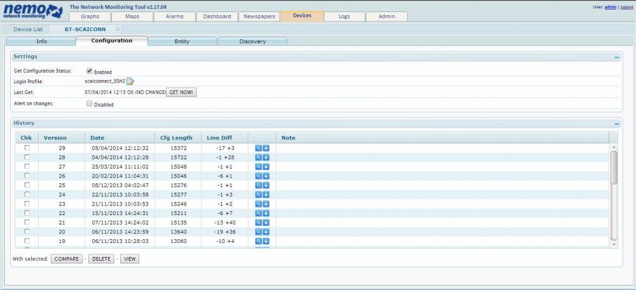Click the download arrow icon for version 26
Image resolution: width=636 pixels, height=290 pixels.
coord(266,176)
